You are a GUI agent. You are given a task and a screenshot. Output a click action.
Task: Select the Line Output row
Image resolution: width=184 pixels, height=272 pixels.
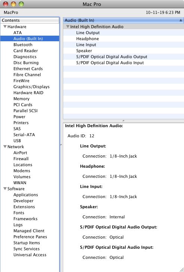point(123,33)
